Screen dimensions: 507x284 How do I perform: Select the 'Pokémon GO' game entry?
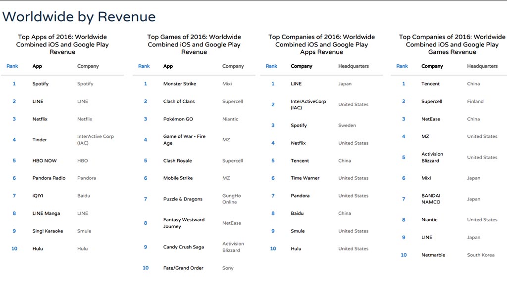(x=178, y=119)
